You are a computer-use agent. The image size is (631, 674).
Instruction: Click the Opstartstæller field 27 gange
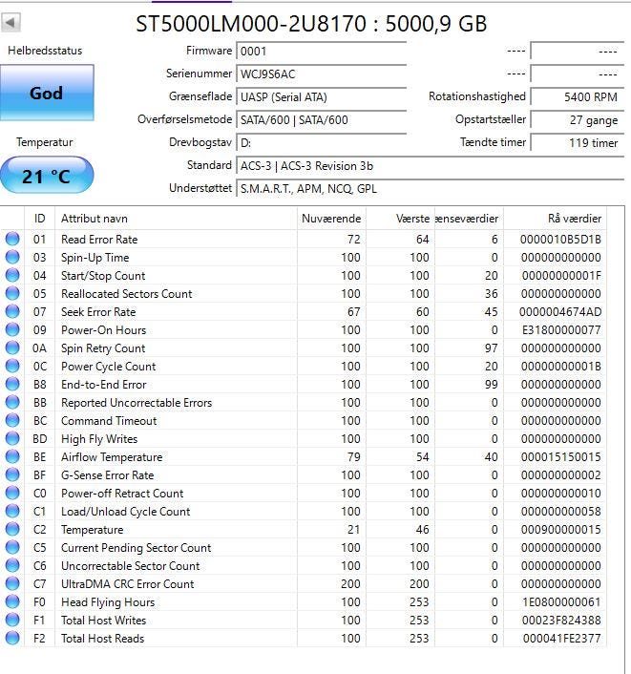point(578,120)
